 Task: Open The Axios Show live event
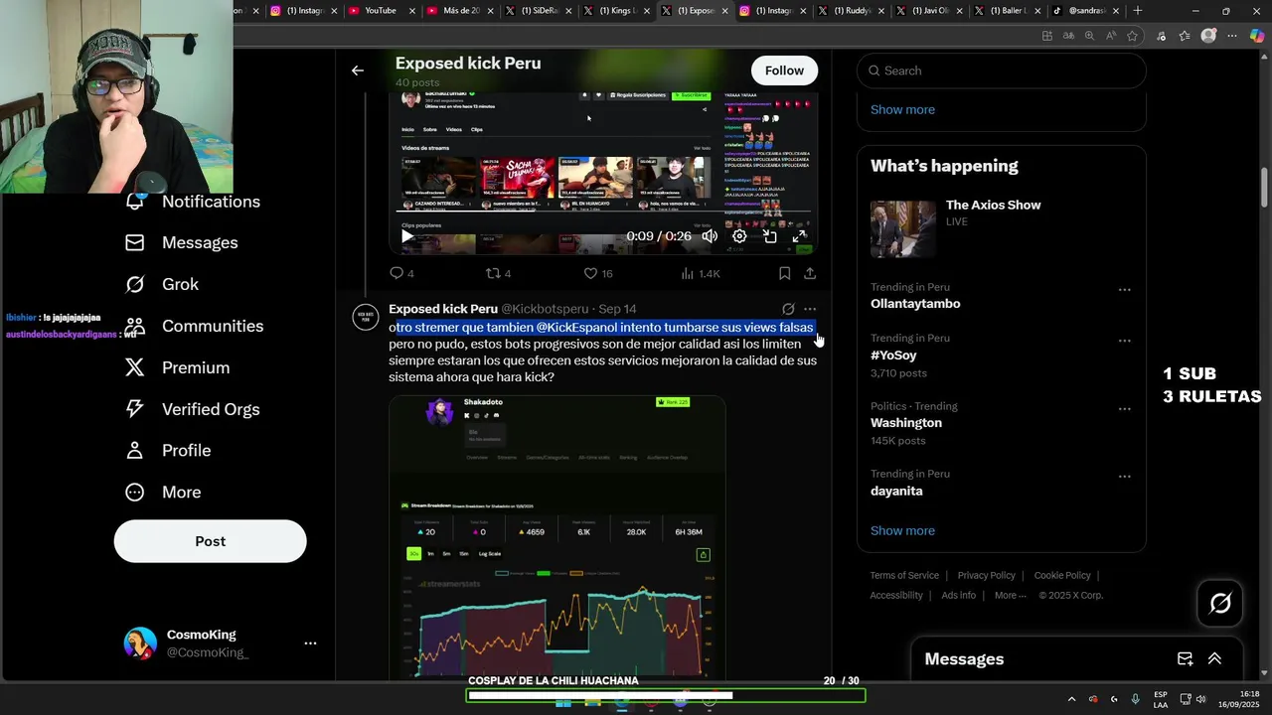click(x=1002, y=229)
